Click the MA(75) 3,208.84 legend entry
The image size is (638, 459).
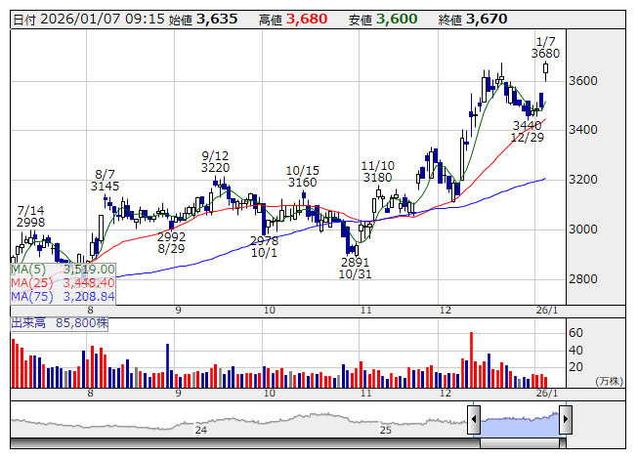point(64,296)
